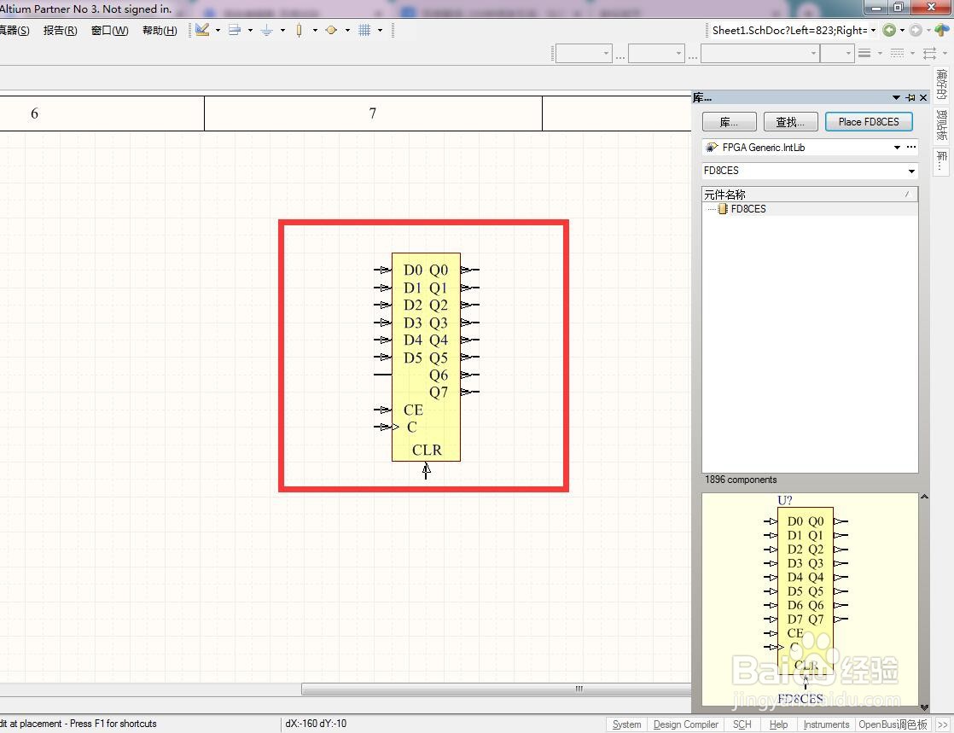This screenshot has height=733, width=954.
Task: Open simulation sources dropdown arrow
Action: tap(347, 30)
